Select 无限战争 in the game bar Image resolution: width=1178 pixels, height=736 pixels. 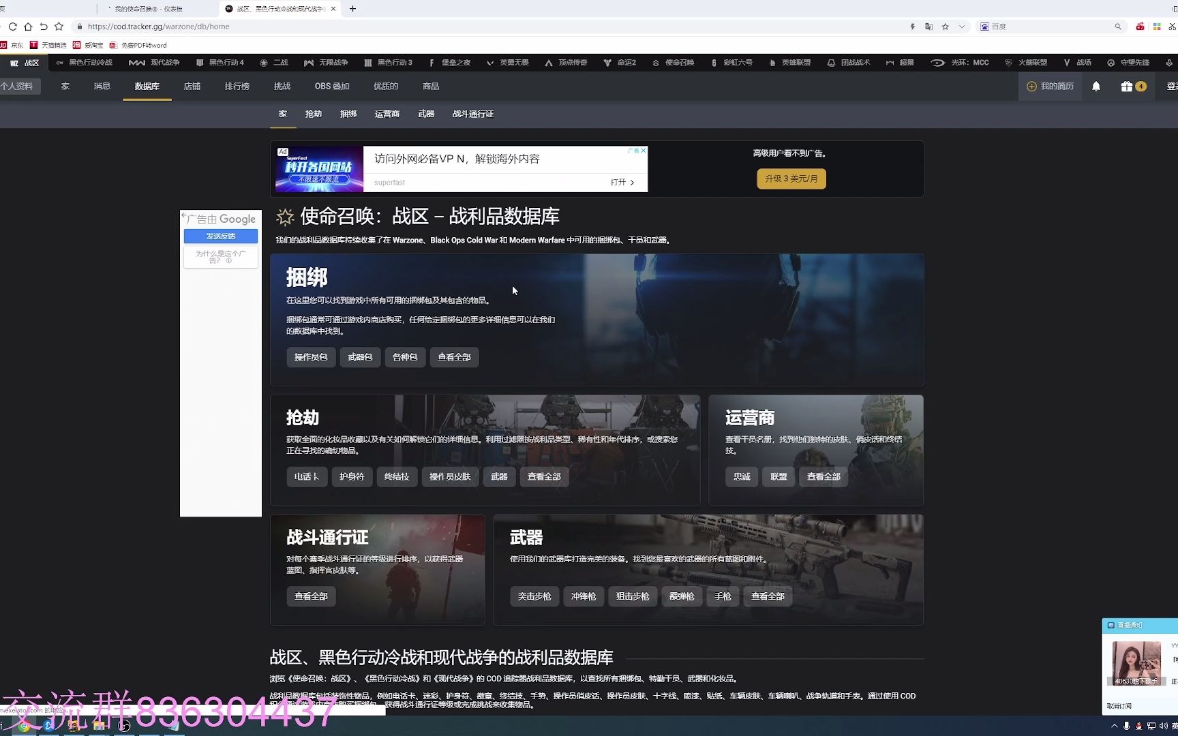[x=327, y=63]
